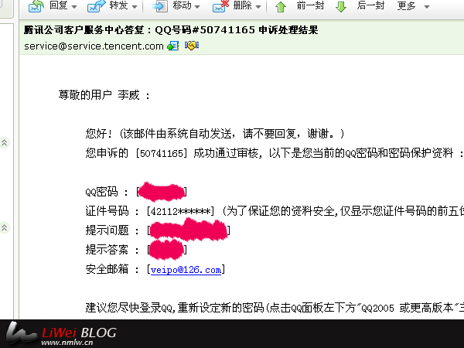This screenshot has height=348, width=464.
Task: Click the Move (移动) text label
Action: click(182, 5)
